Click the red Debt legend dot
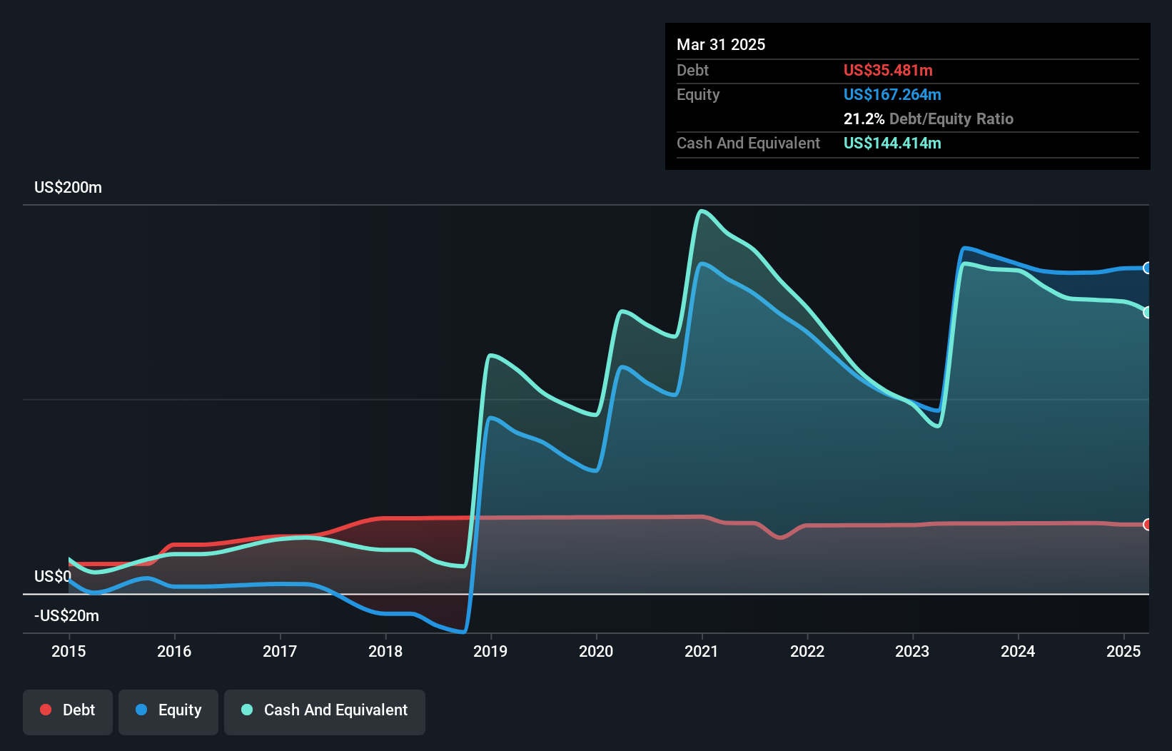Viewport: 1172px width, 751px height. pyautogui.click(x=46, y=710)
